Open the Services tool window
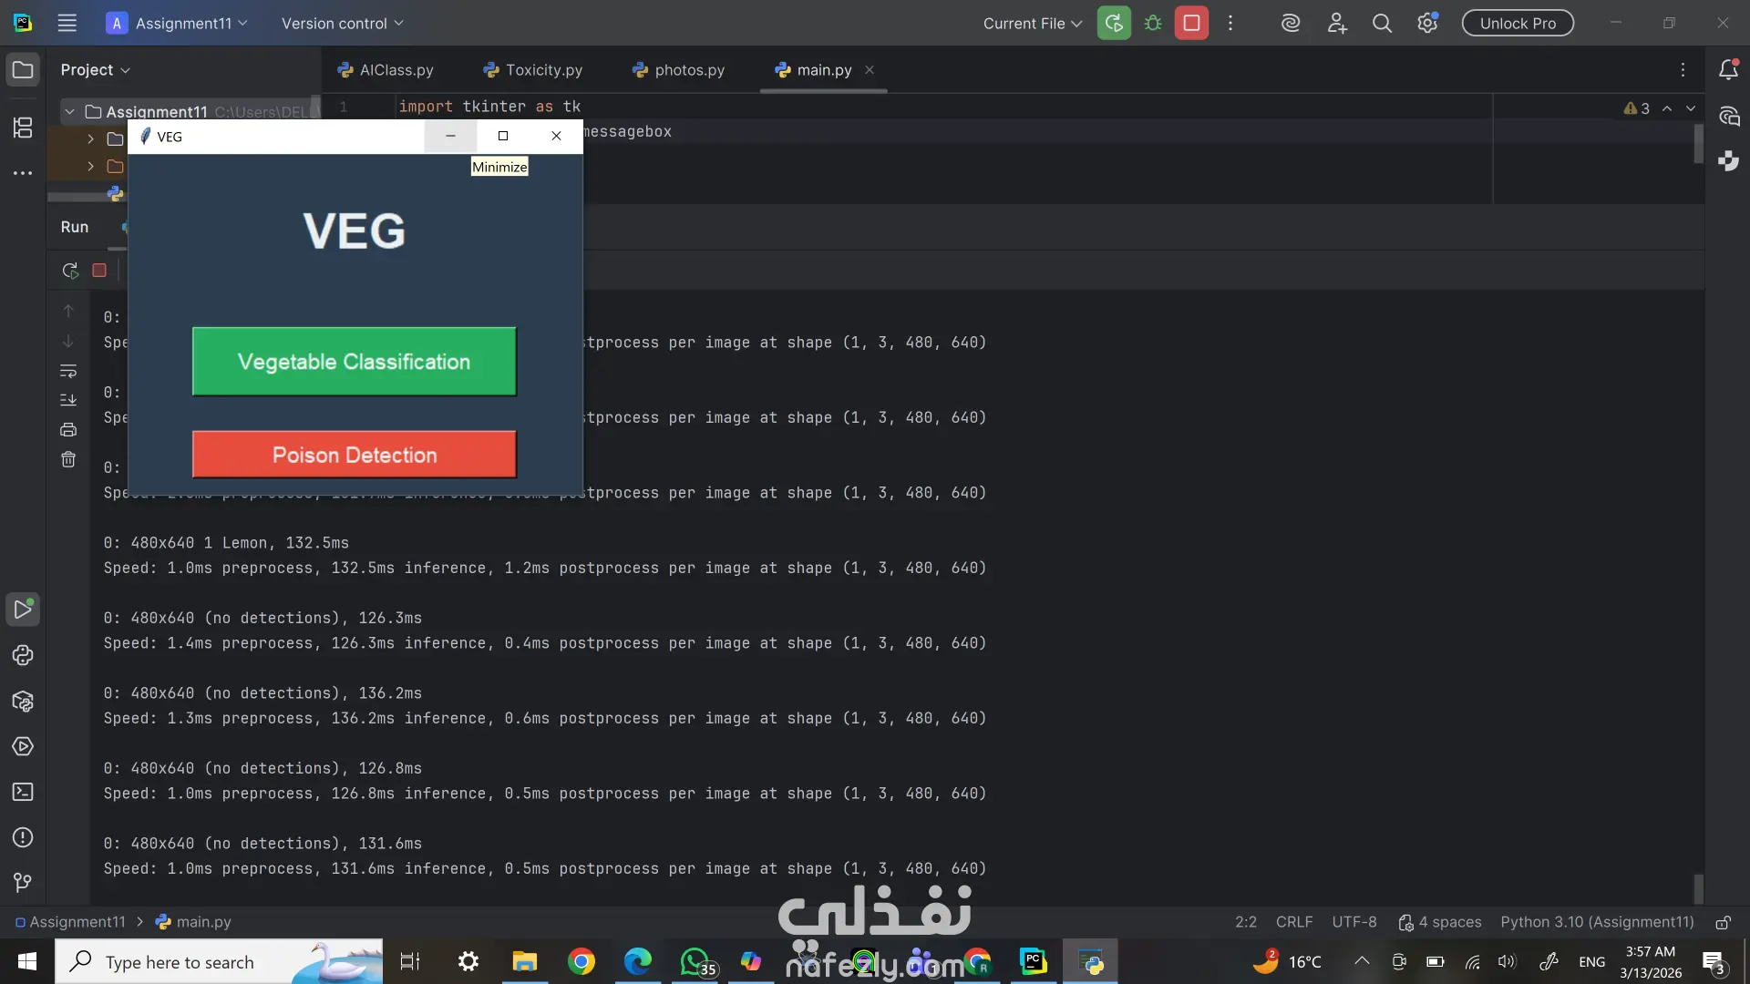Image resolution: width=1750 pixels, height=984 pixels. pos(23,747)
